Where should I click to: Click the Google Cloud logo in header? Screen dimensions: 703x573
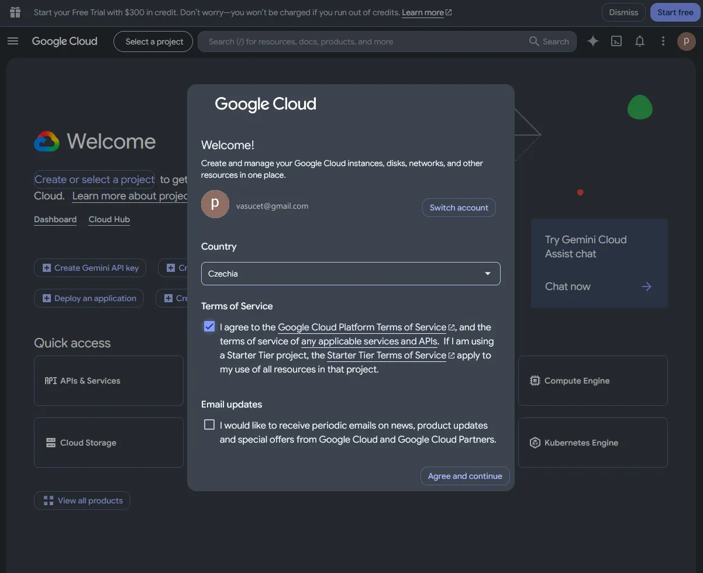tap(64, 41)
